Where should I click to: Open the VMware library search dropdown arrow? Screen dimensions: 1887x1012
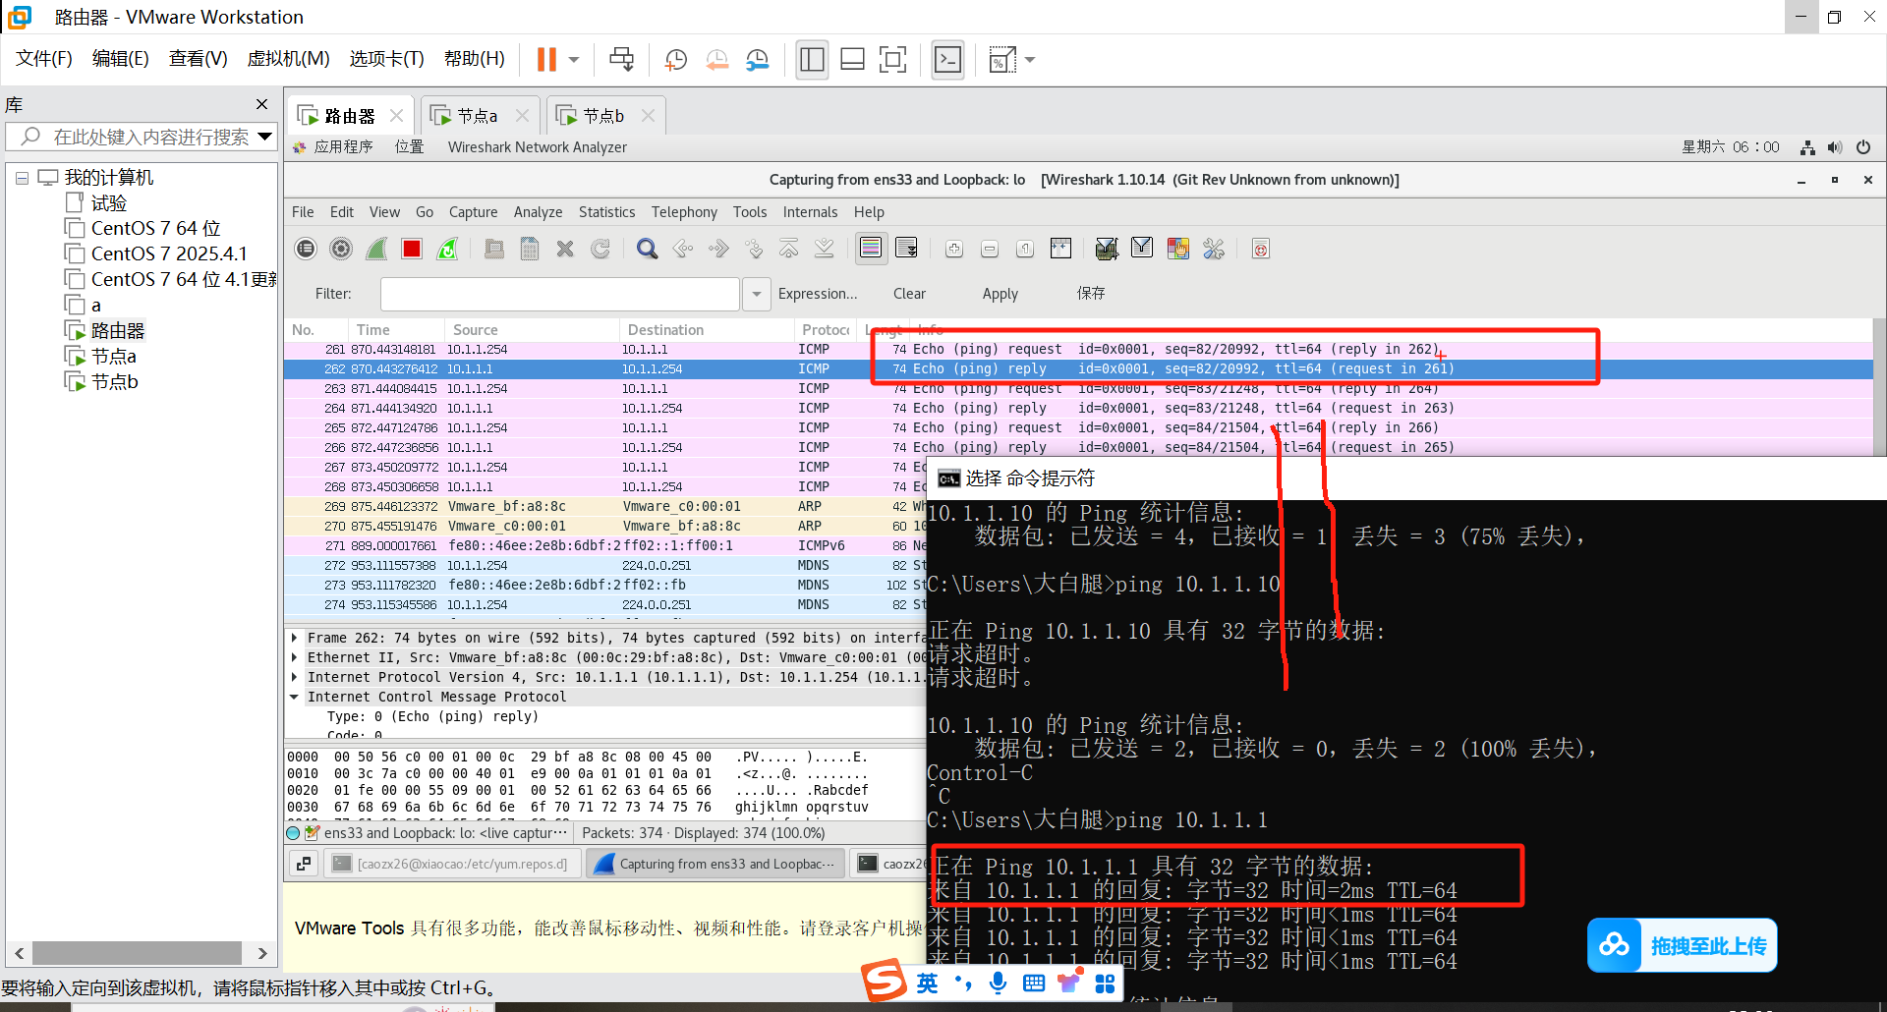pos(264,137)
